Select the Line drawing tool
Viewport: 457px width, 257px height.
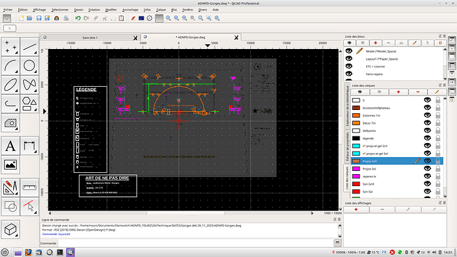[29, 46]
